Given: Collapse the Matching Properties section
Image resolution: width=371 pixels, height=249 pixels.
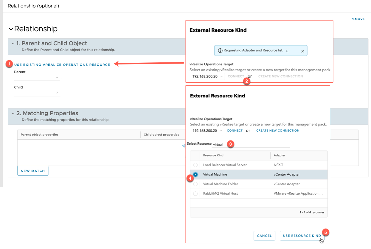Looking at the screenshot, I should pos(13,114).
